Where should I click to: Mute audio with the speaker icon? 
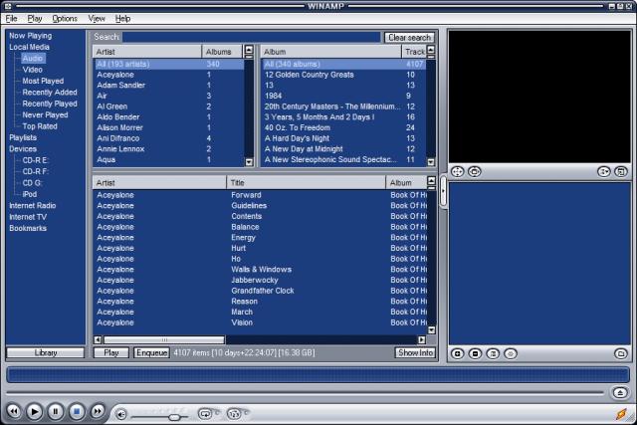121,414
